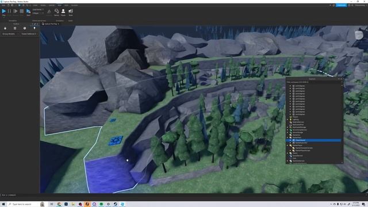Select ServerStorage in Explorer
Screen dimensions: 368x207
tap(298, 132)
